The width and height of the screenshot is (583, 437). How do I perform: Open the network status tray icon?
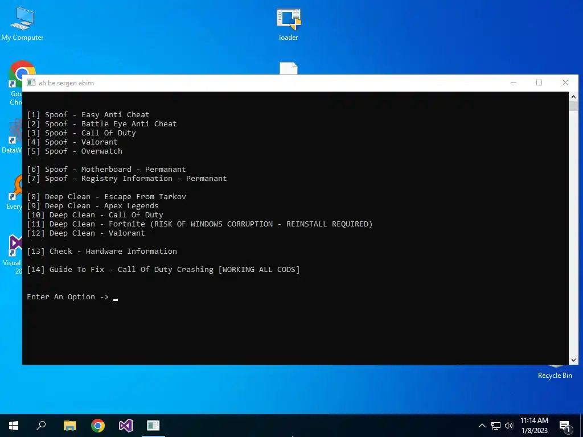coord(496,426)
